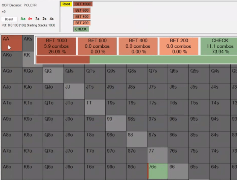The width and height of the screenshot is (237, 180).
Task: Select the 99 hand cell
Action: point(116,123)
